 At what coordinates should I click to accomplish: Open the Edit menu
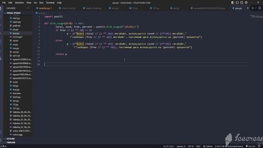(10, 3)
